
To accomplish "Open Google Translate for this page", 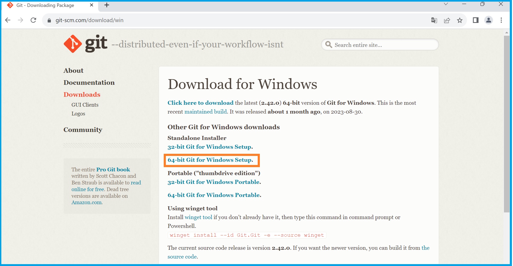I will click(434, 20).
